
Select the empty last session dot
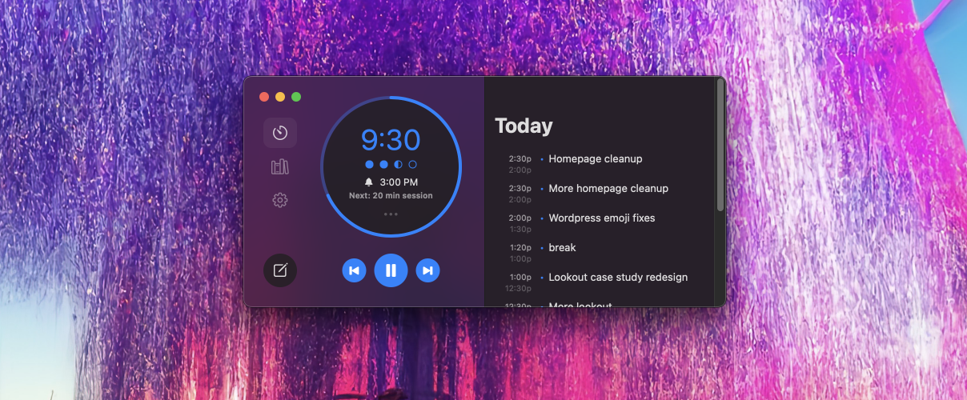[x=412, y=164]
